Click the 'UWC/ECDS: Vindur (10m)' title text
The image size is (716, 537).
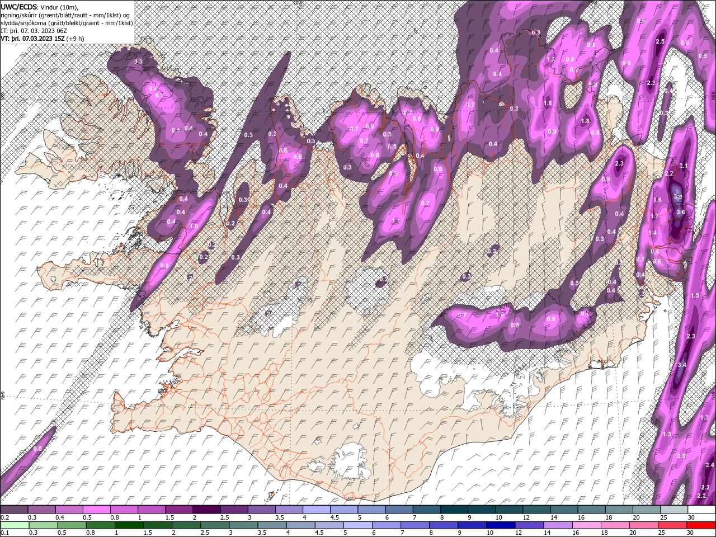click(40, 6)
